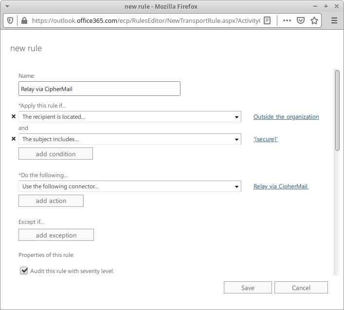Click the add action button
Viewport: 344px width, 310px height.
coord(51,201)
